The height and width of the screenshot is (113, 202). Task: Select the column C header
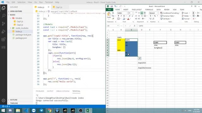click(x=131, y=30)
